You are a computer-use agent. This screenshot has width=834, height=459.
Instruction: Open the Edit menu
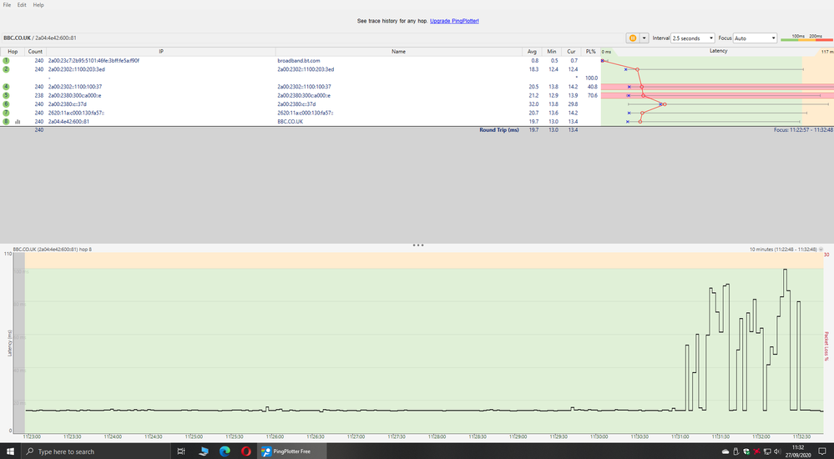pyautogui.click(x=22, y=5)
